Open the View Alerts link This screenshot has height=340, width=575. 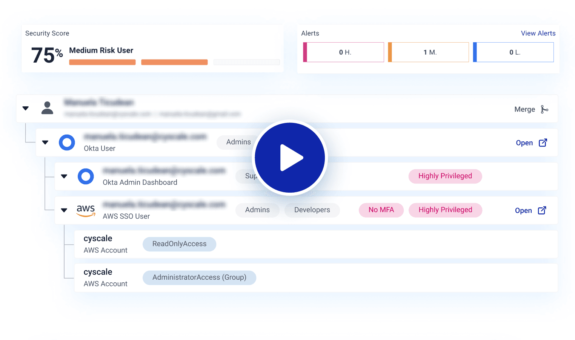tap(538, 33)
